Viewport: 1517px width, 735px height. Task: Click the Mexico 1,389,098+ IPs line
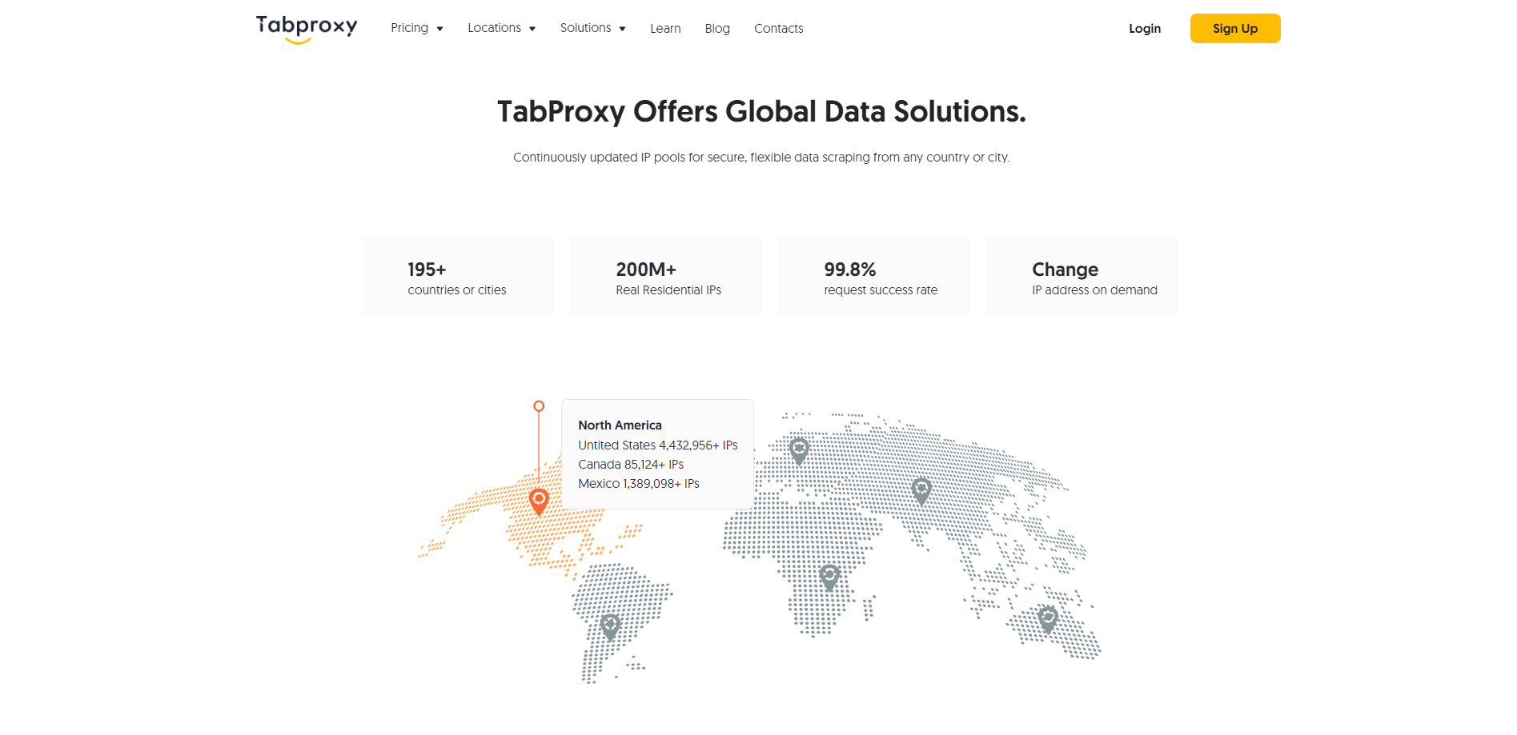[x=639, y=484]
